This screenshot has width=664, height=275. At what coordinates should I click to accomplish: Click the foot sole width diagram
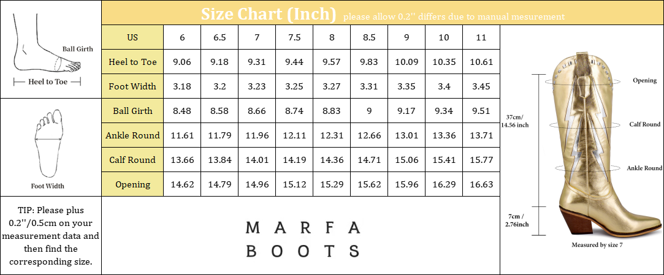tap(50, 144)
